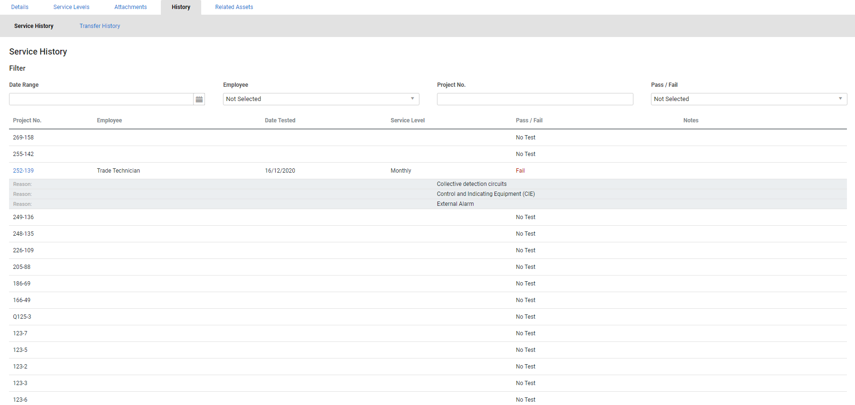Open project link 252-139

click(23, 171)
